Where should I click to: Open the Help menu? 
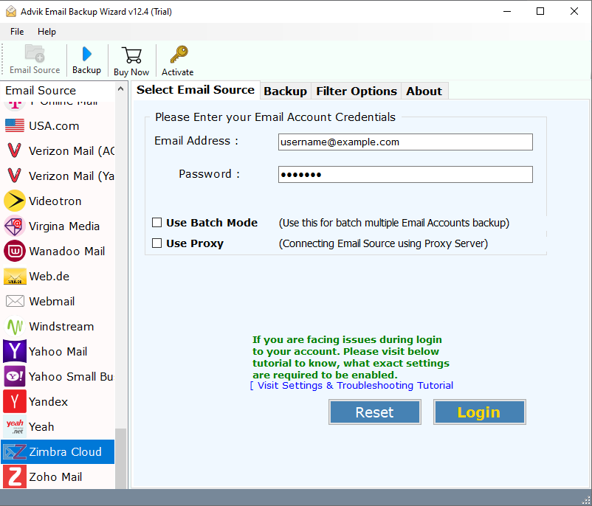tap(47, 31)
